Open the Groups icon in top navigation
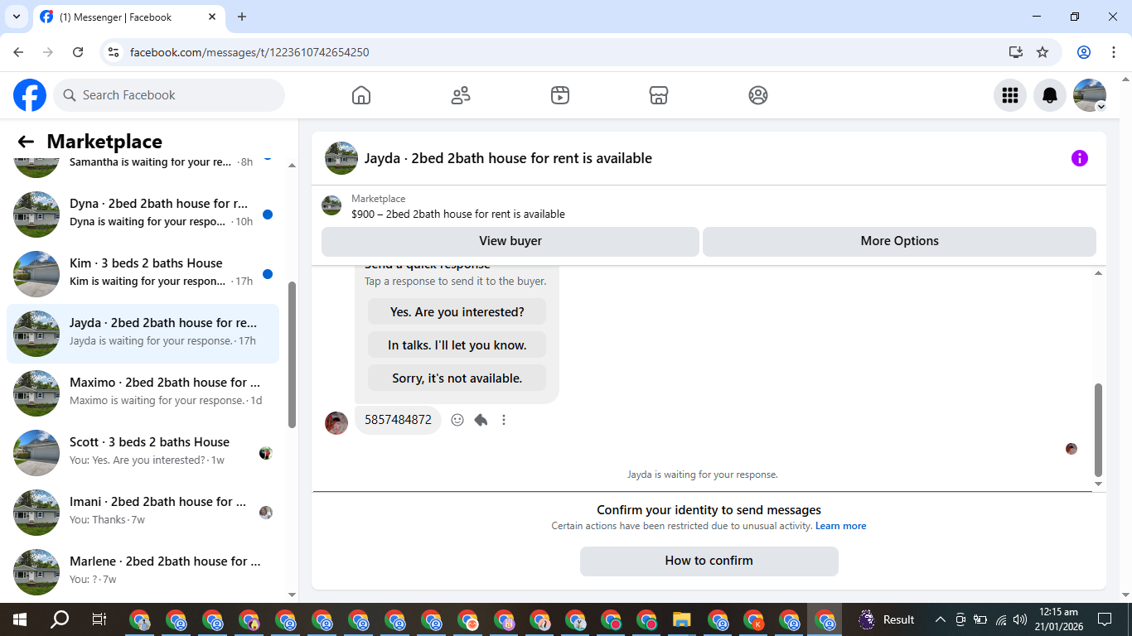The width and height of the screenshot is (1132, 636). [758, 95]
